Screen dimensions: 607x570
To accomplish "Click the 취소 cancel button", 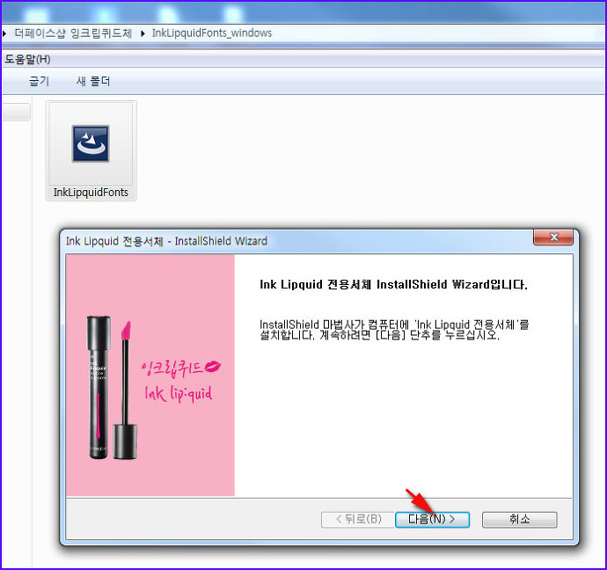I will tap(520, 519).
